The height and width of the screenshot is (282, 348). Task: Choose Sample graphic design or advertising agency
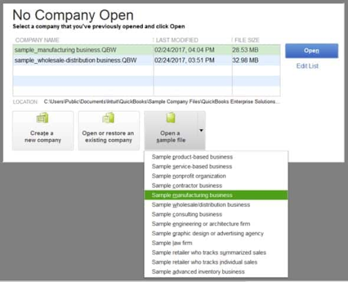point(216,233)
